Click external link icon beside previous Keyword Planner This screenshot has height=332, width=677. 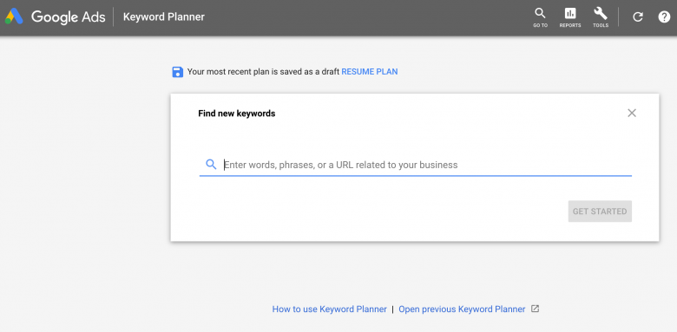[535, 309]
